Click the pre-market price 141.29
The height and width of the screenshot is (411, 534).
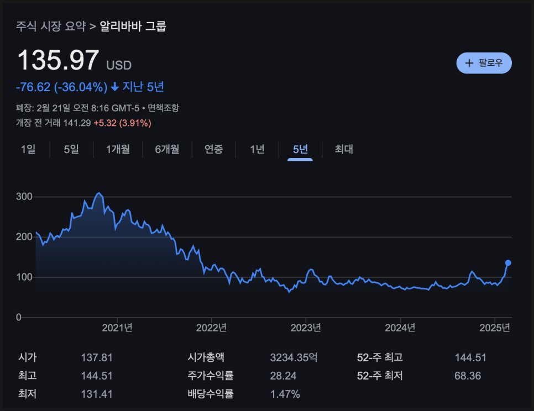point(77,123)
